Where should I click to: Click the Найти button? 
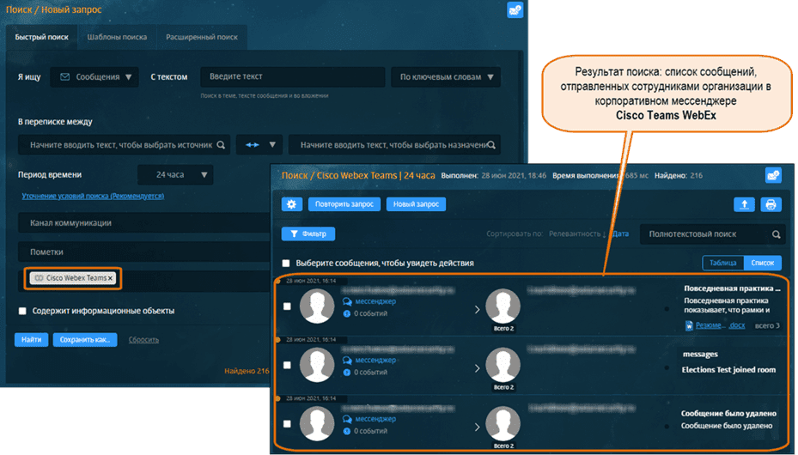(31, 340)
